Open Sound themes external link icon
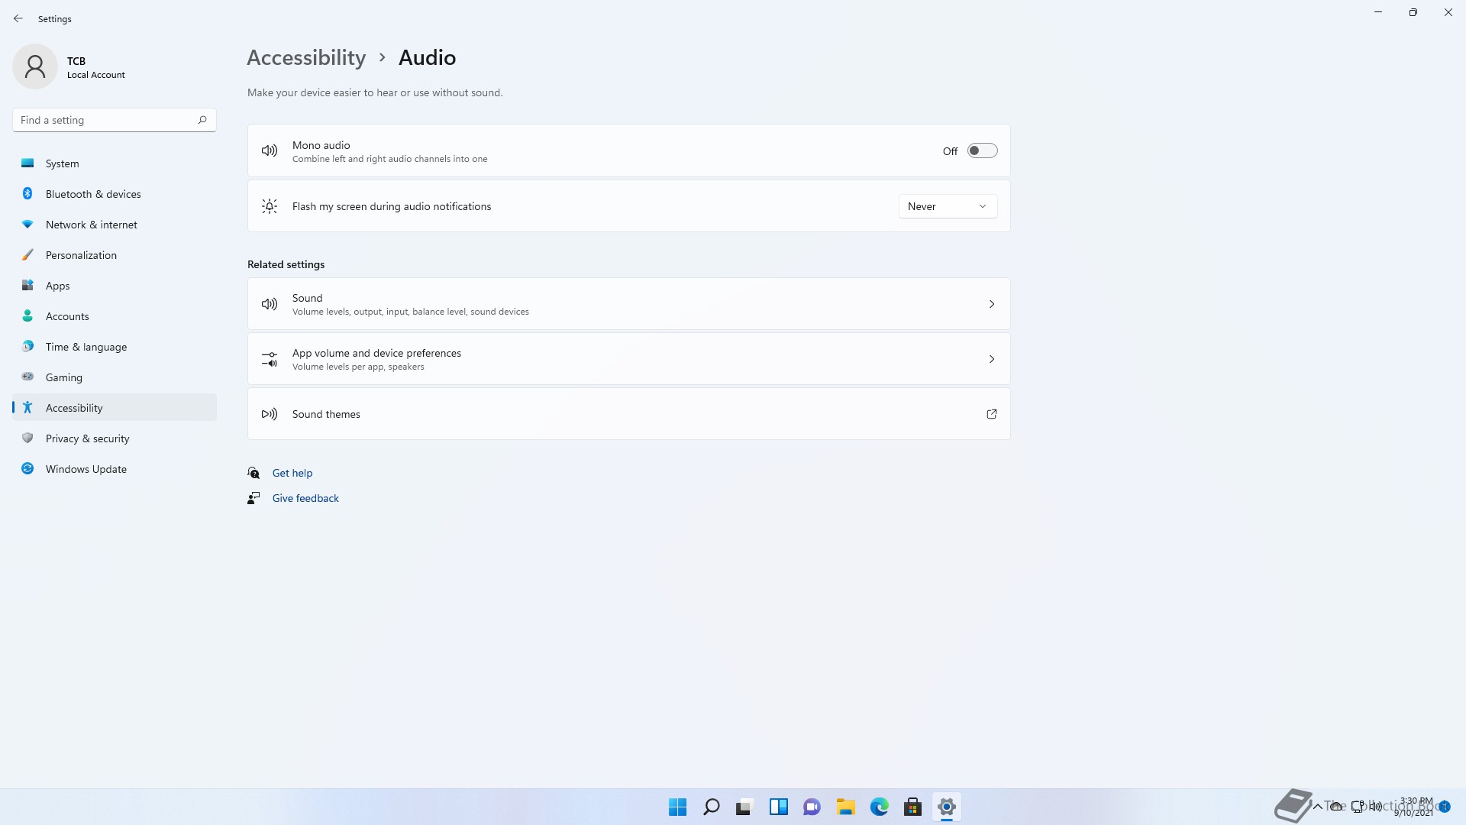Viewport: 1466px width, 825px height. 992,414
